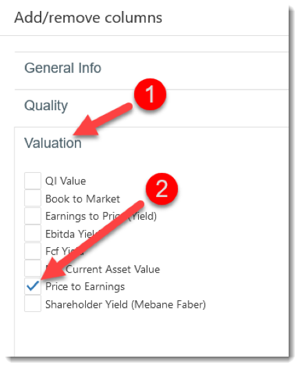Collapse the Valuation section
The image size is (299, 367).
(53, 143)
